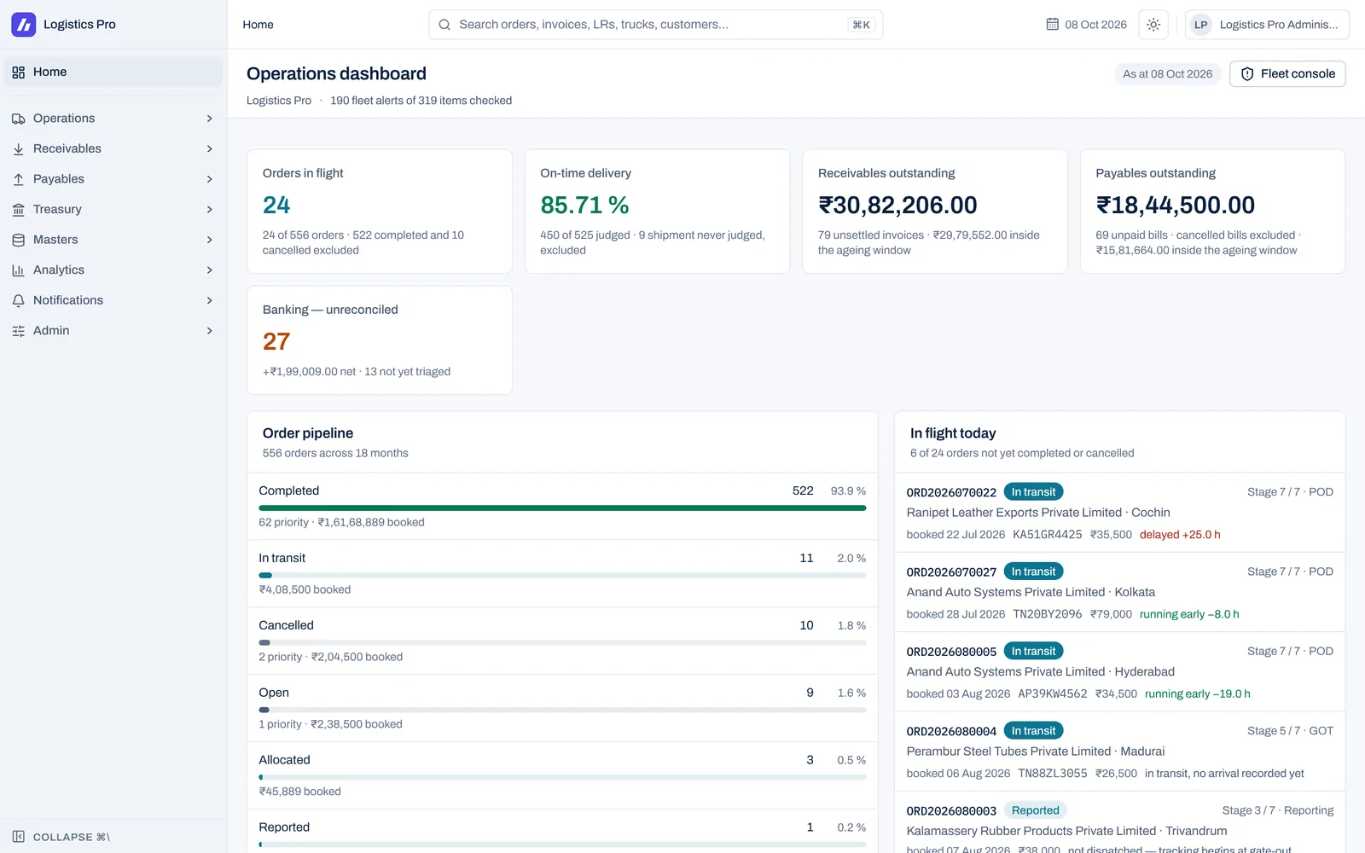Open the Fleet console button
Image resolution: width=1365 pixels, height=853 pixels.
click(1287, 74)
